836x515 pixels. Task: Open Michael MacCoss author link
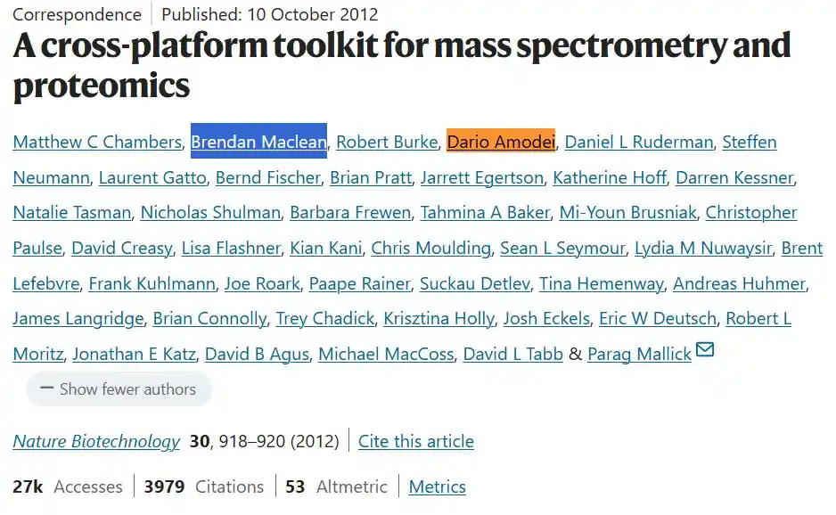pyautogui.click(x=386, y=354)
